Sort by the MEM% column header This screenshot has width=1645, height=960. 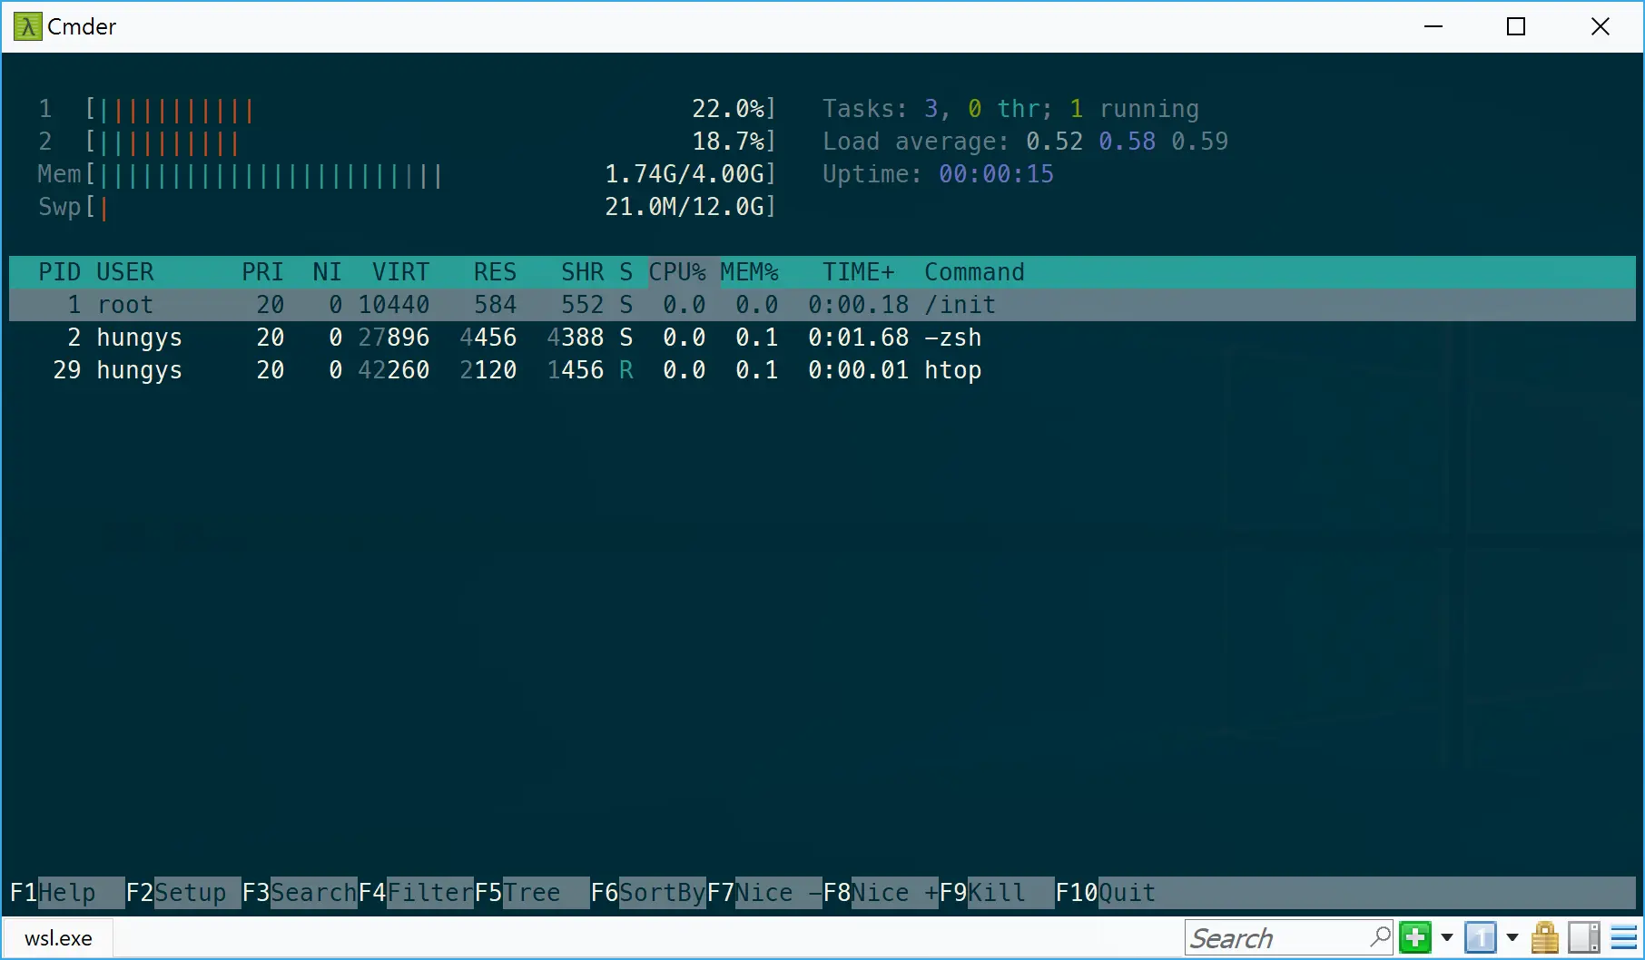pyautogui.click(x=750, y=272)
